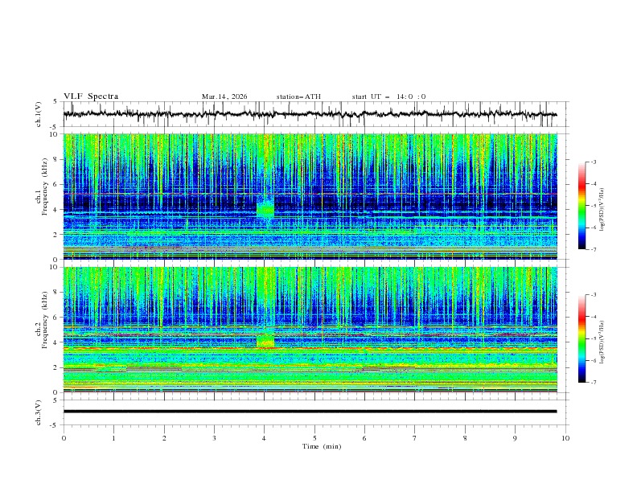637x492 pixels.
Task: Click the "8" kHz tick on the ch.1 frequency axis
Action: (55, 159)
